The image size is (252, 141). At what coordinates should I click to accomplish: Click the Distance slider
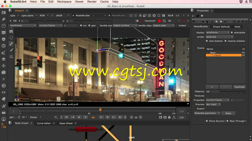point(233,91)
